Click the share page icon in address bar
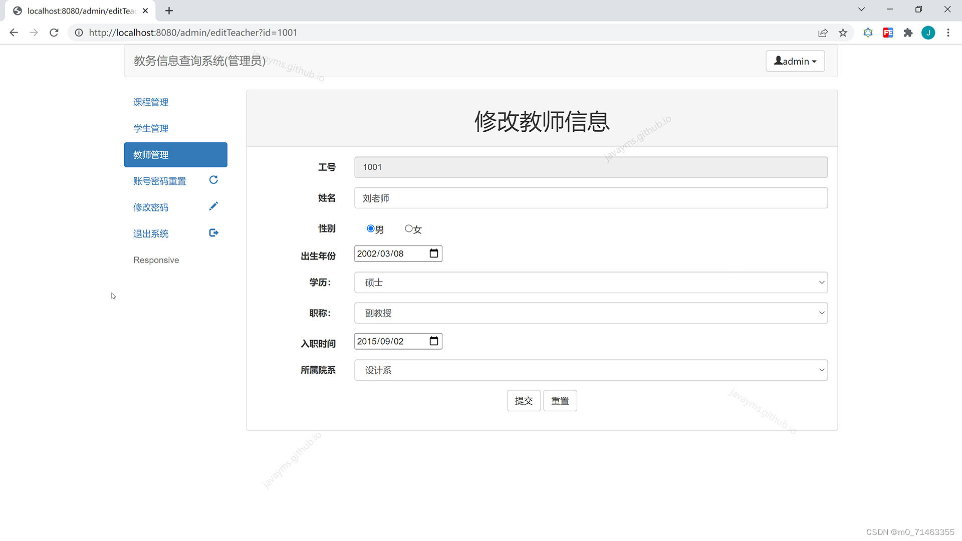Image resolution: width=962 pixels, height=541 pixels. 823,33
